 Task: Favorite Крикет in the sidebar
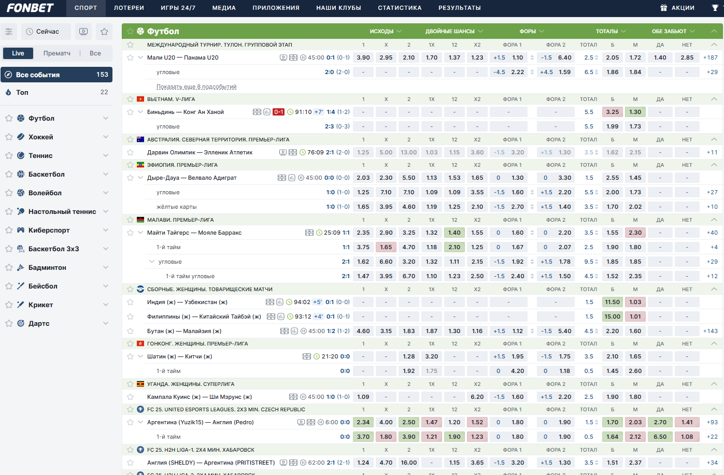(x=9, y=305)
